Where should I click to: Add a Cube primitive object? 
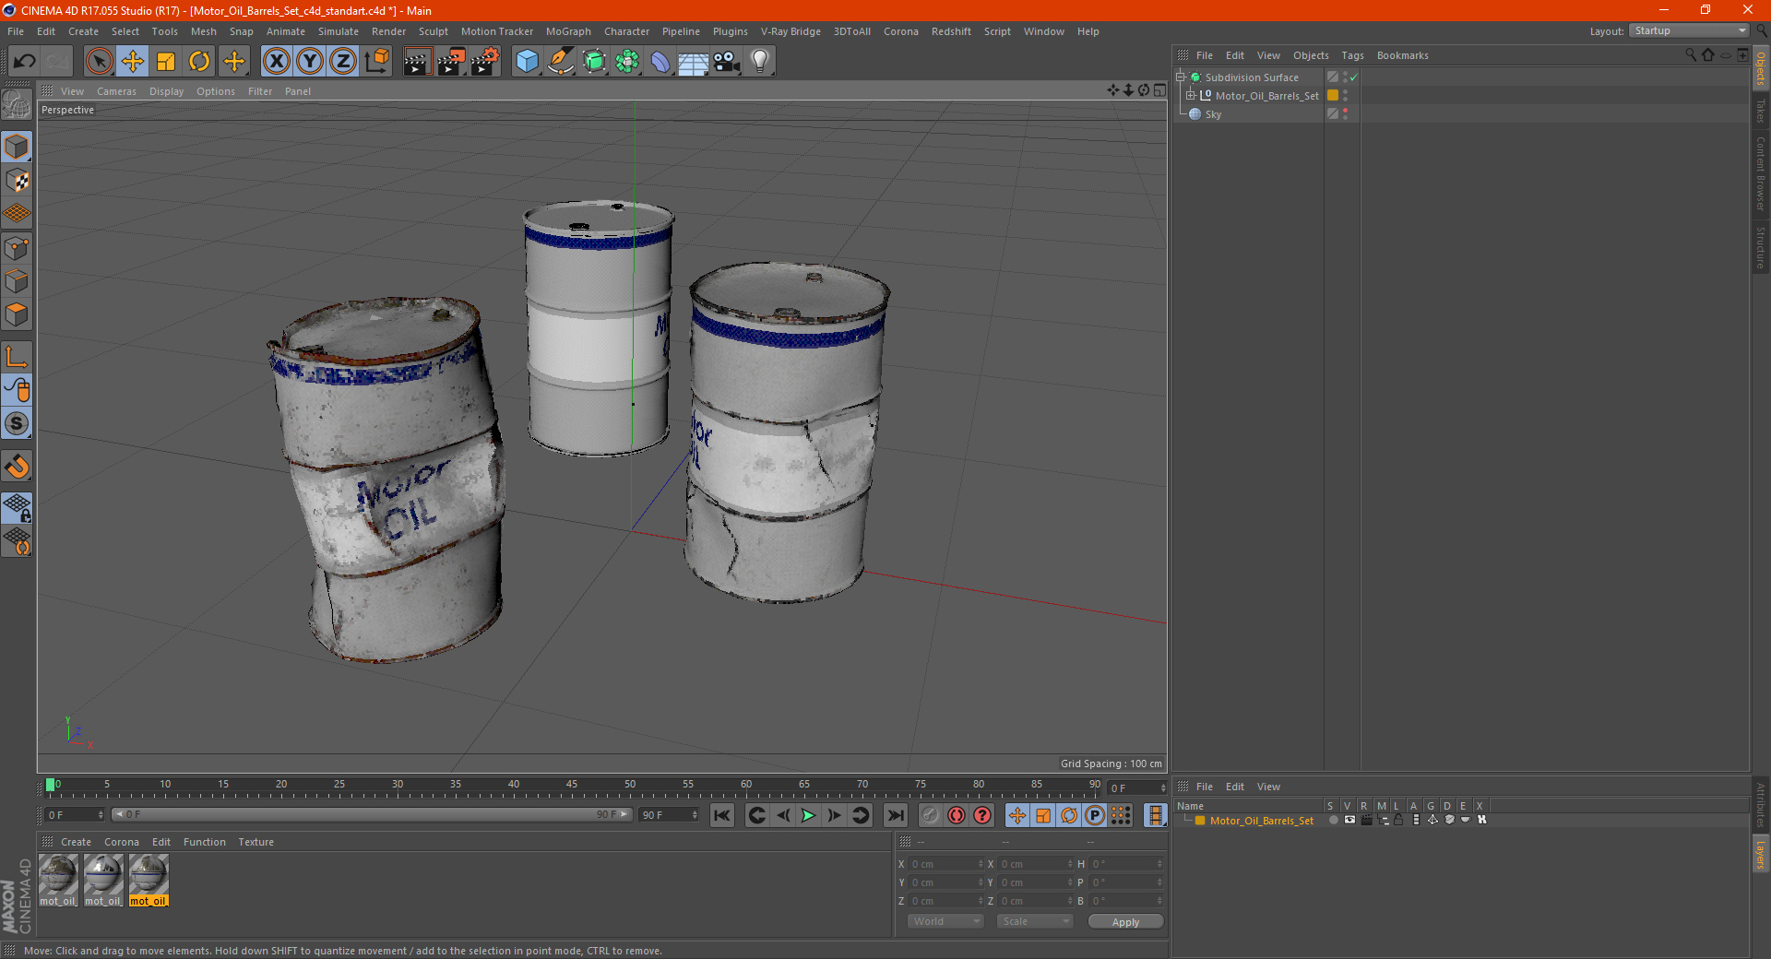527,62
